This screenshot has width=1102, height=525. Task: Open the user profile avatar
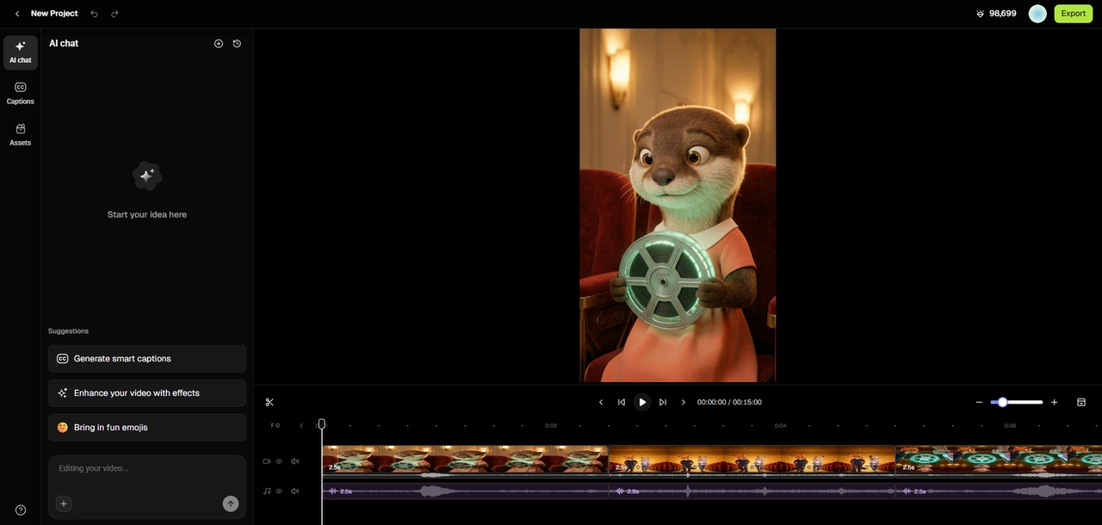1037,14
